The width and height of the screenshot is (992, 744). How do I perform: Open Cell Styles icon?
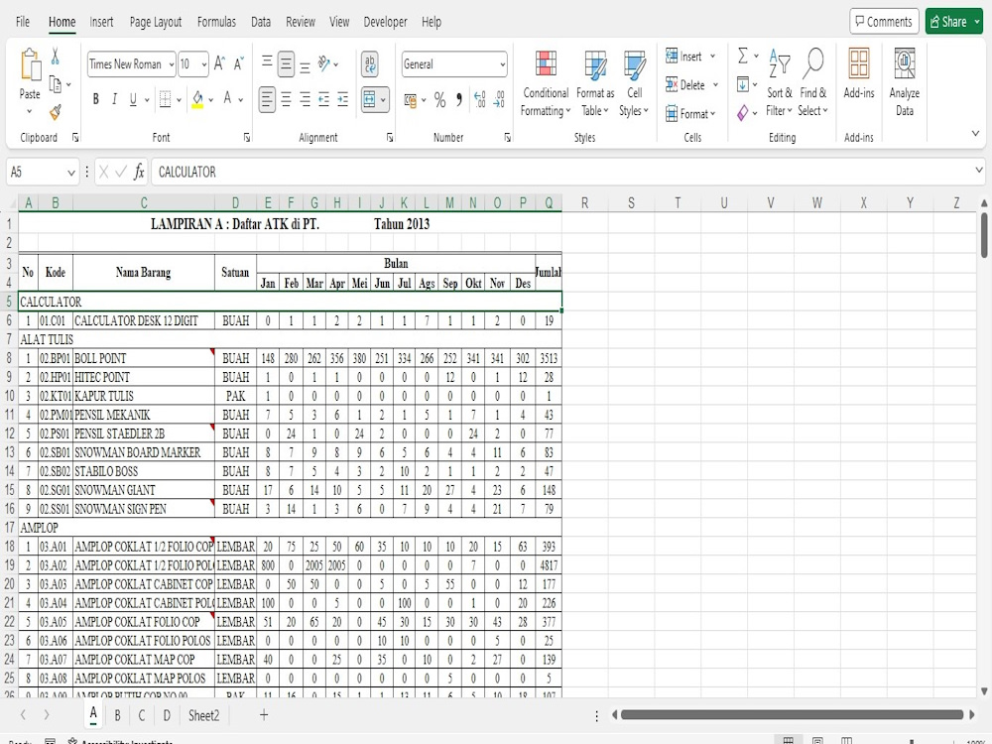(634, 64)
